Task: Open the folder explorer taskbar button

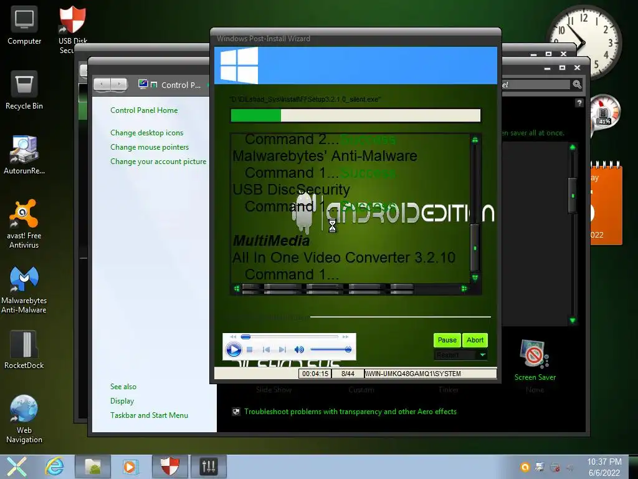Action: pyautogui.click(x=92, y=467)
